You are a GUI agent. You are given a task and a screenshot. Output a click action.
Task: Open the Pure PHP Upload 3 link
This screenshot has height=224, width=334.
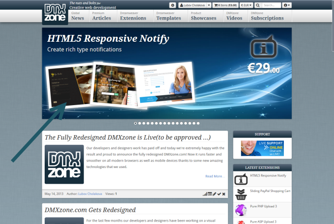(x=263, y=206)
